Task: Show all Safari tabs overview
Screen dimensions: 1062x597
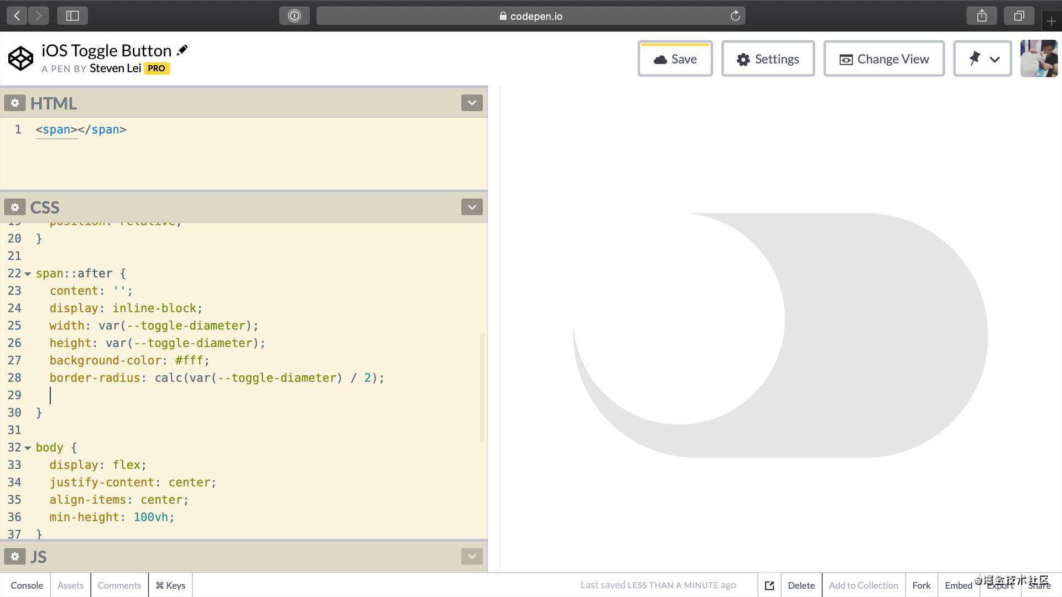Action: (1019, 15)
